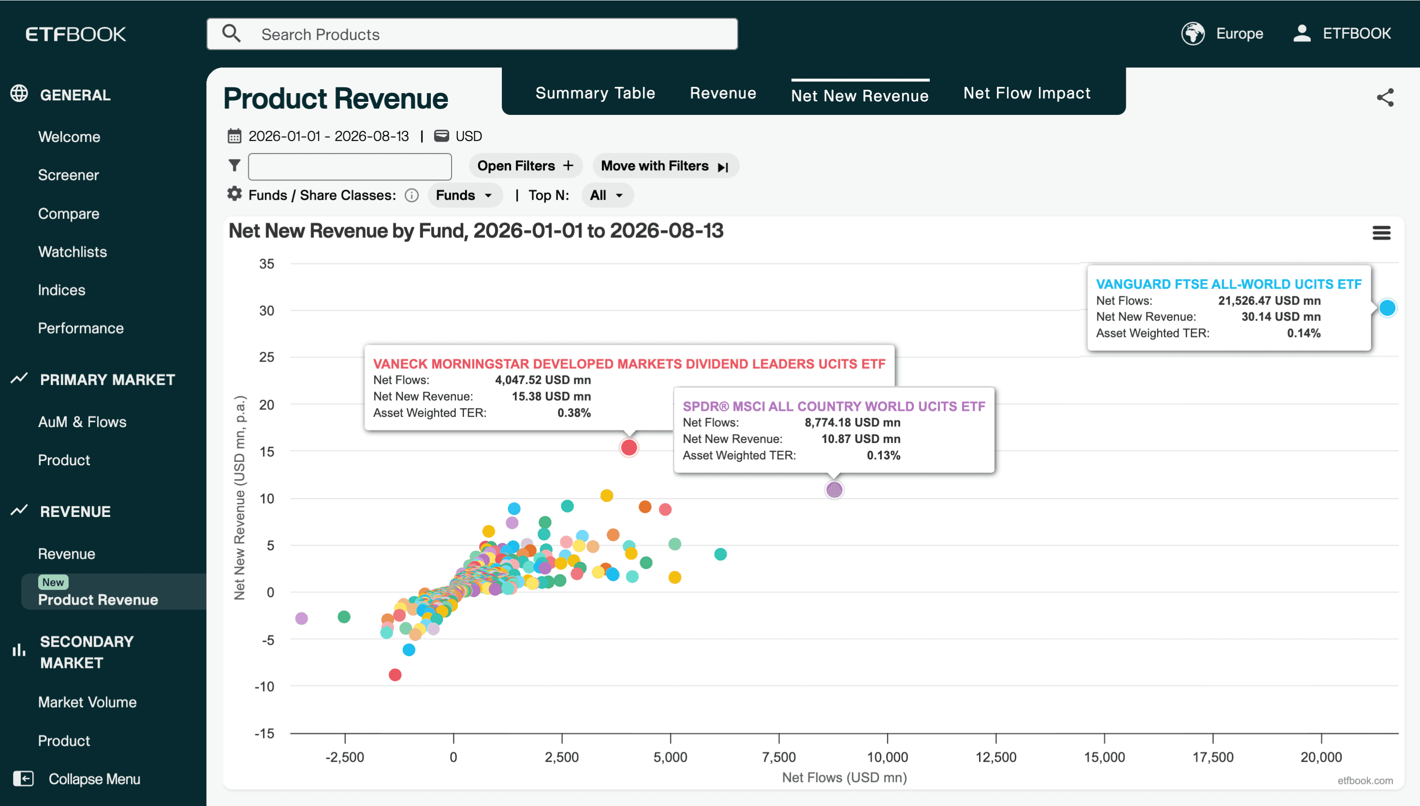Select the Net New Revenue tab
The image size is (1420, 806).
[x=860, y=96]
